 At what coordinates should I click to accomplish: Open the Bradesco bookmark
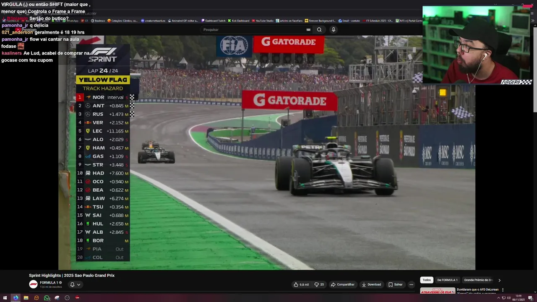(x=98, y=21)
